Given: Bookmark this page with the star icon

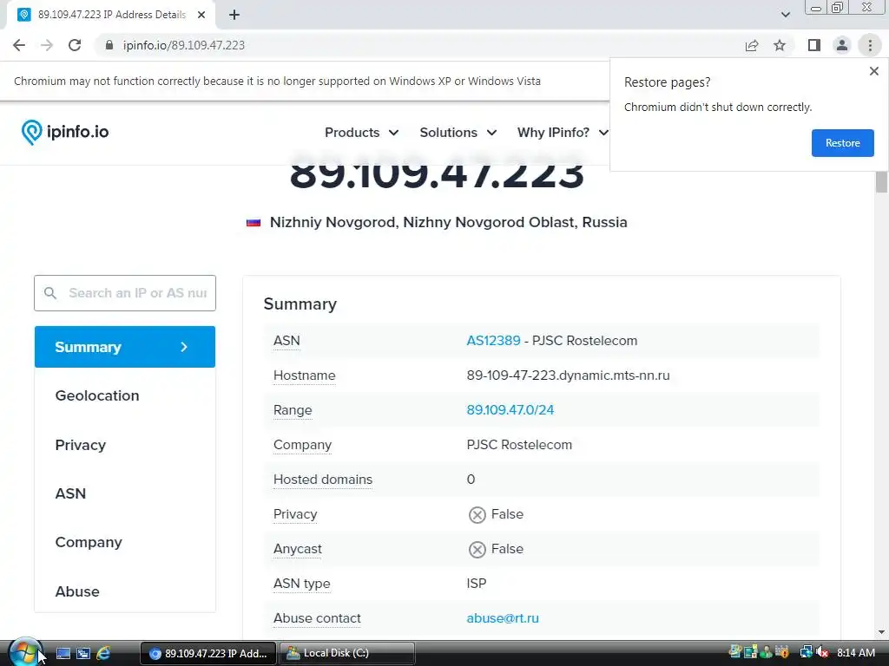Looking at the screenshot, I should [x=780, y=45].
